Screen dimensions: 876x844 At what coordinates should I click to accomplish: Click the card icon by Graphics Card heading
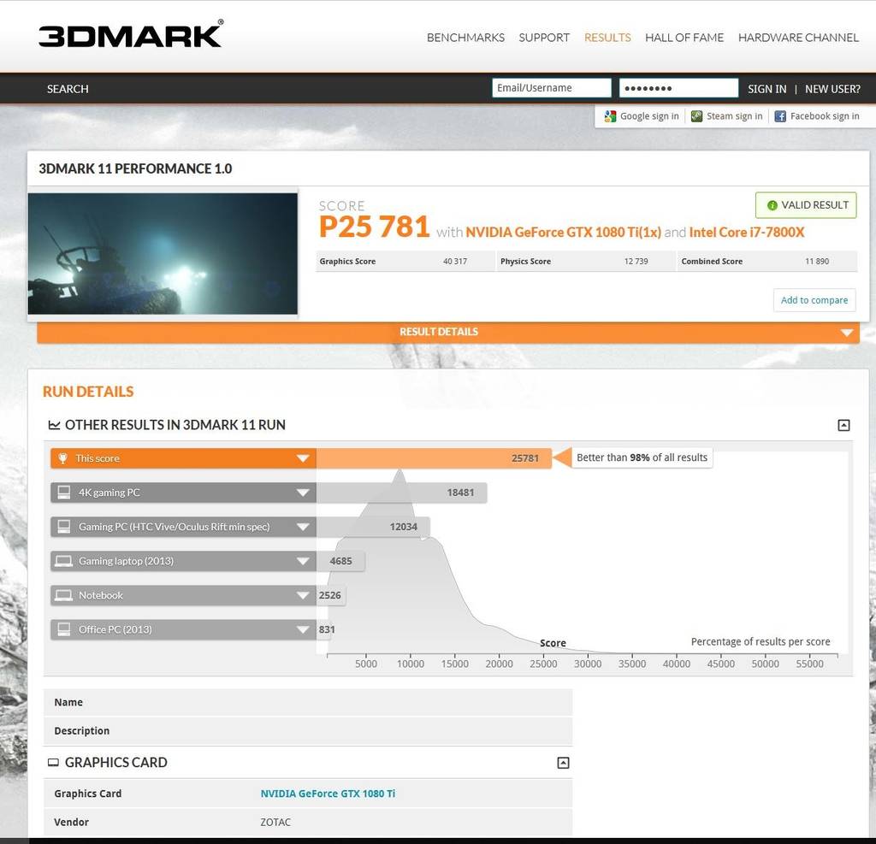[x=53, y=763]
